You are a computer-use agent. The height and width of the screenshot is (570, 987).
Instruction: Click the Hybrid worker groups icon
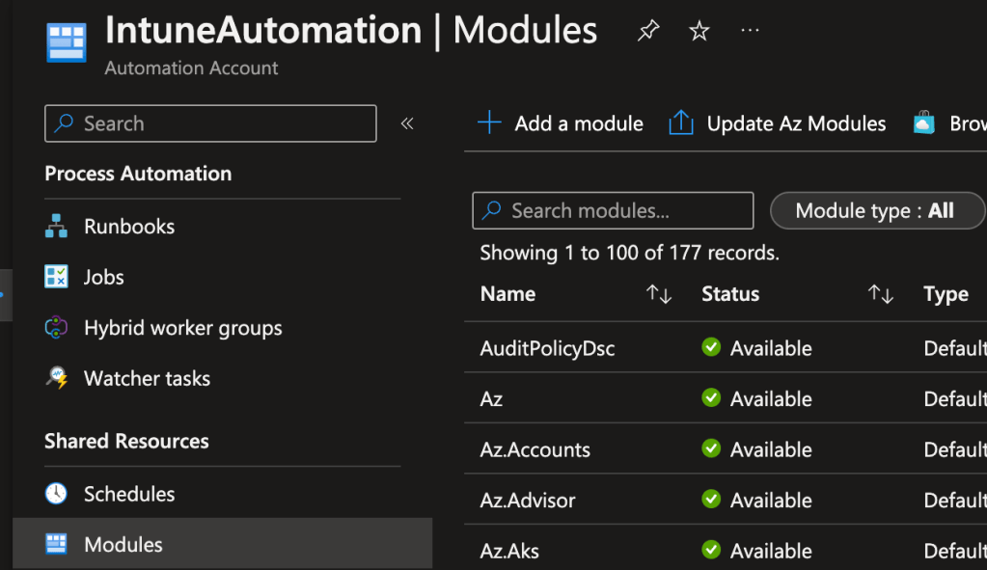pos(57,328)
